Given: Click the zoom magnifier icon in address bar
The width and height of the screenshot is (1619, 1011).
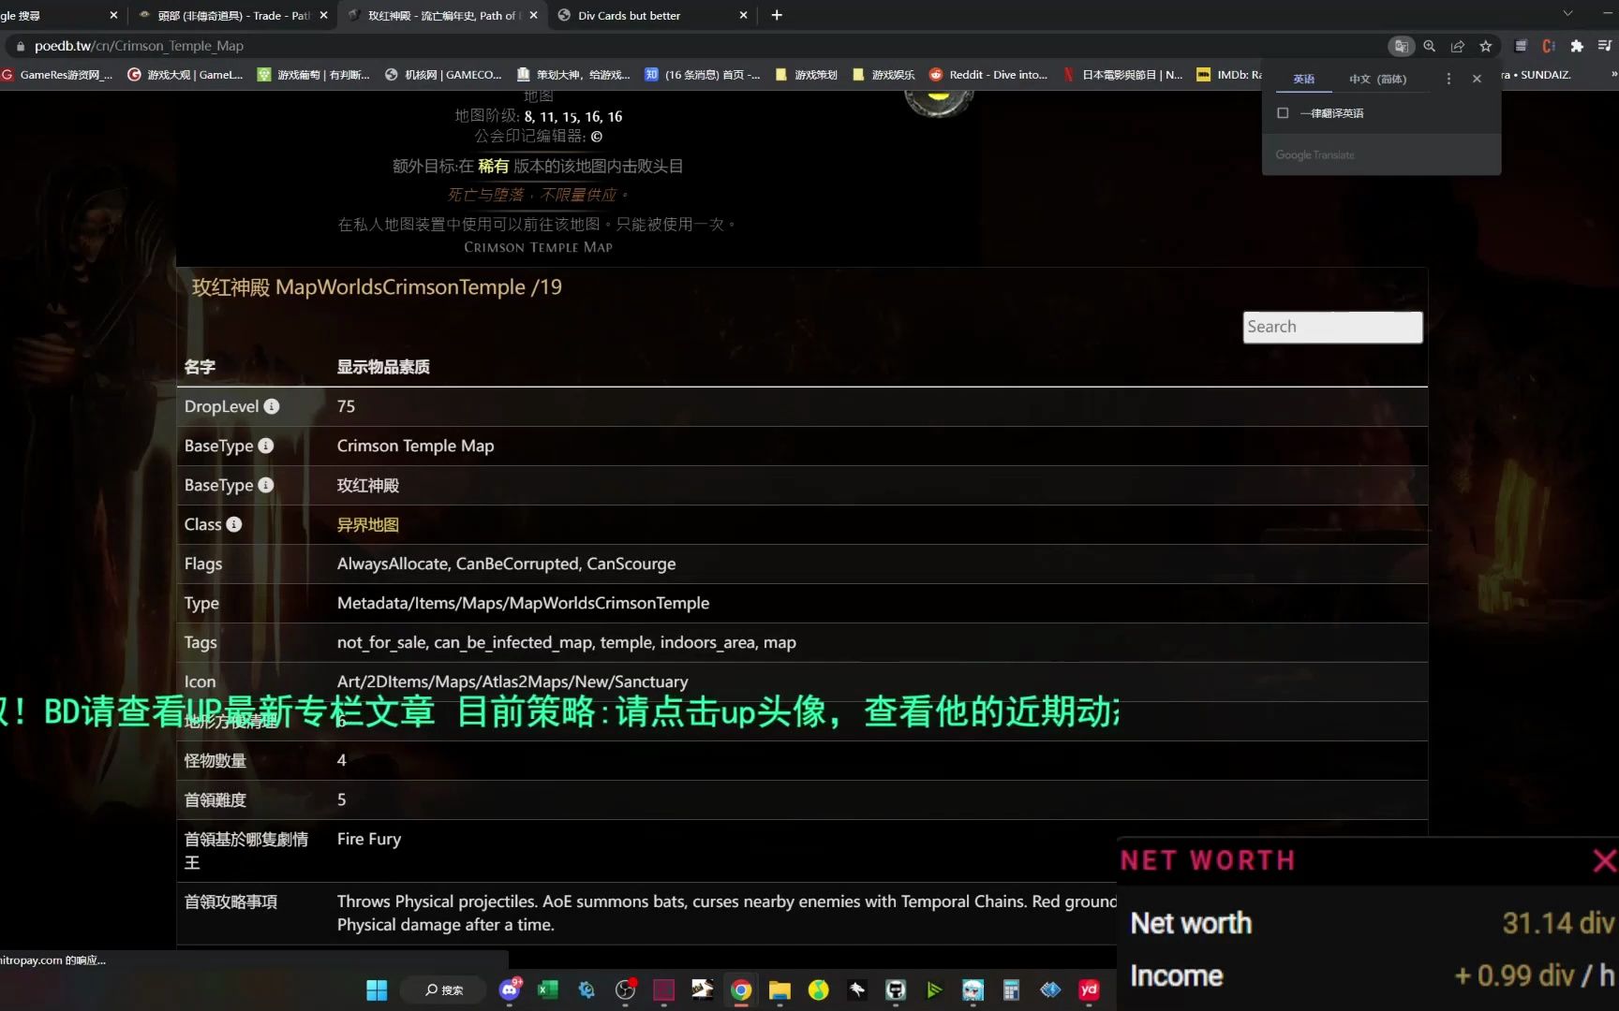Looking at the screenshot, I should tap(1429, 46).
